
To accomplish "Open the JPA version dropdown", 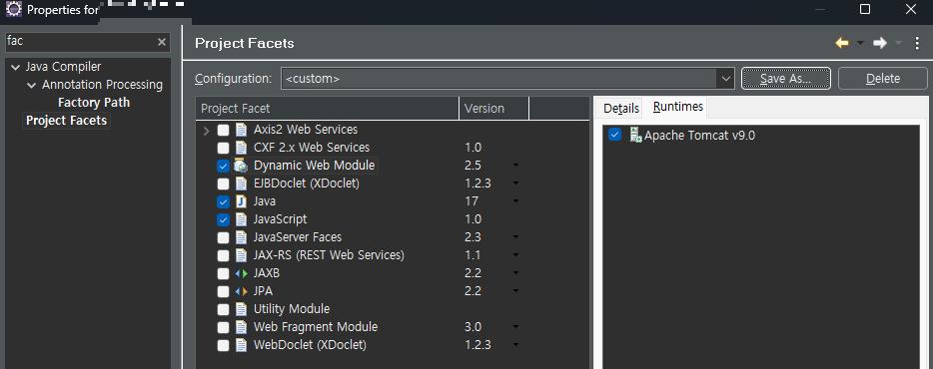I will click(x=515, y=291).
